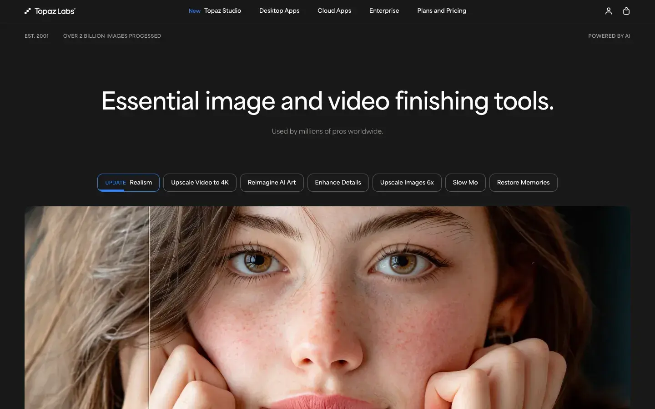
Task: Click the New label next to Topaz Studio
Action: [194, 10]
